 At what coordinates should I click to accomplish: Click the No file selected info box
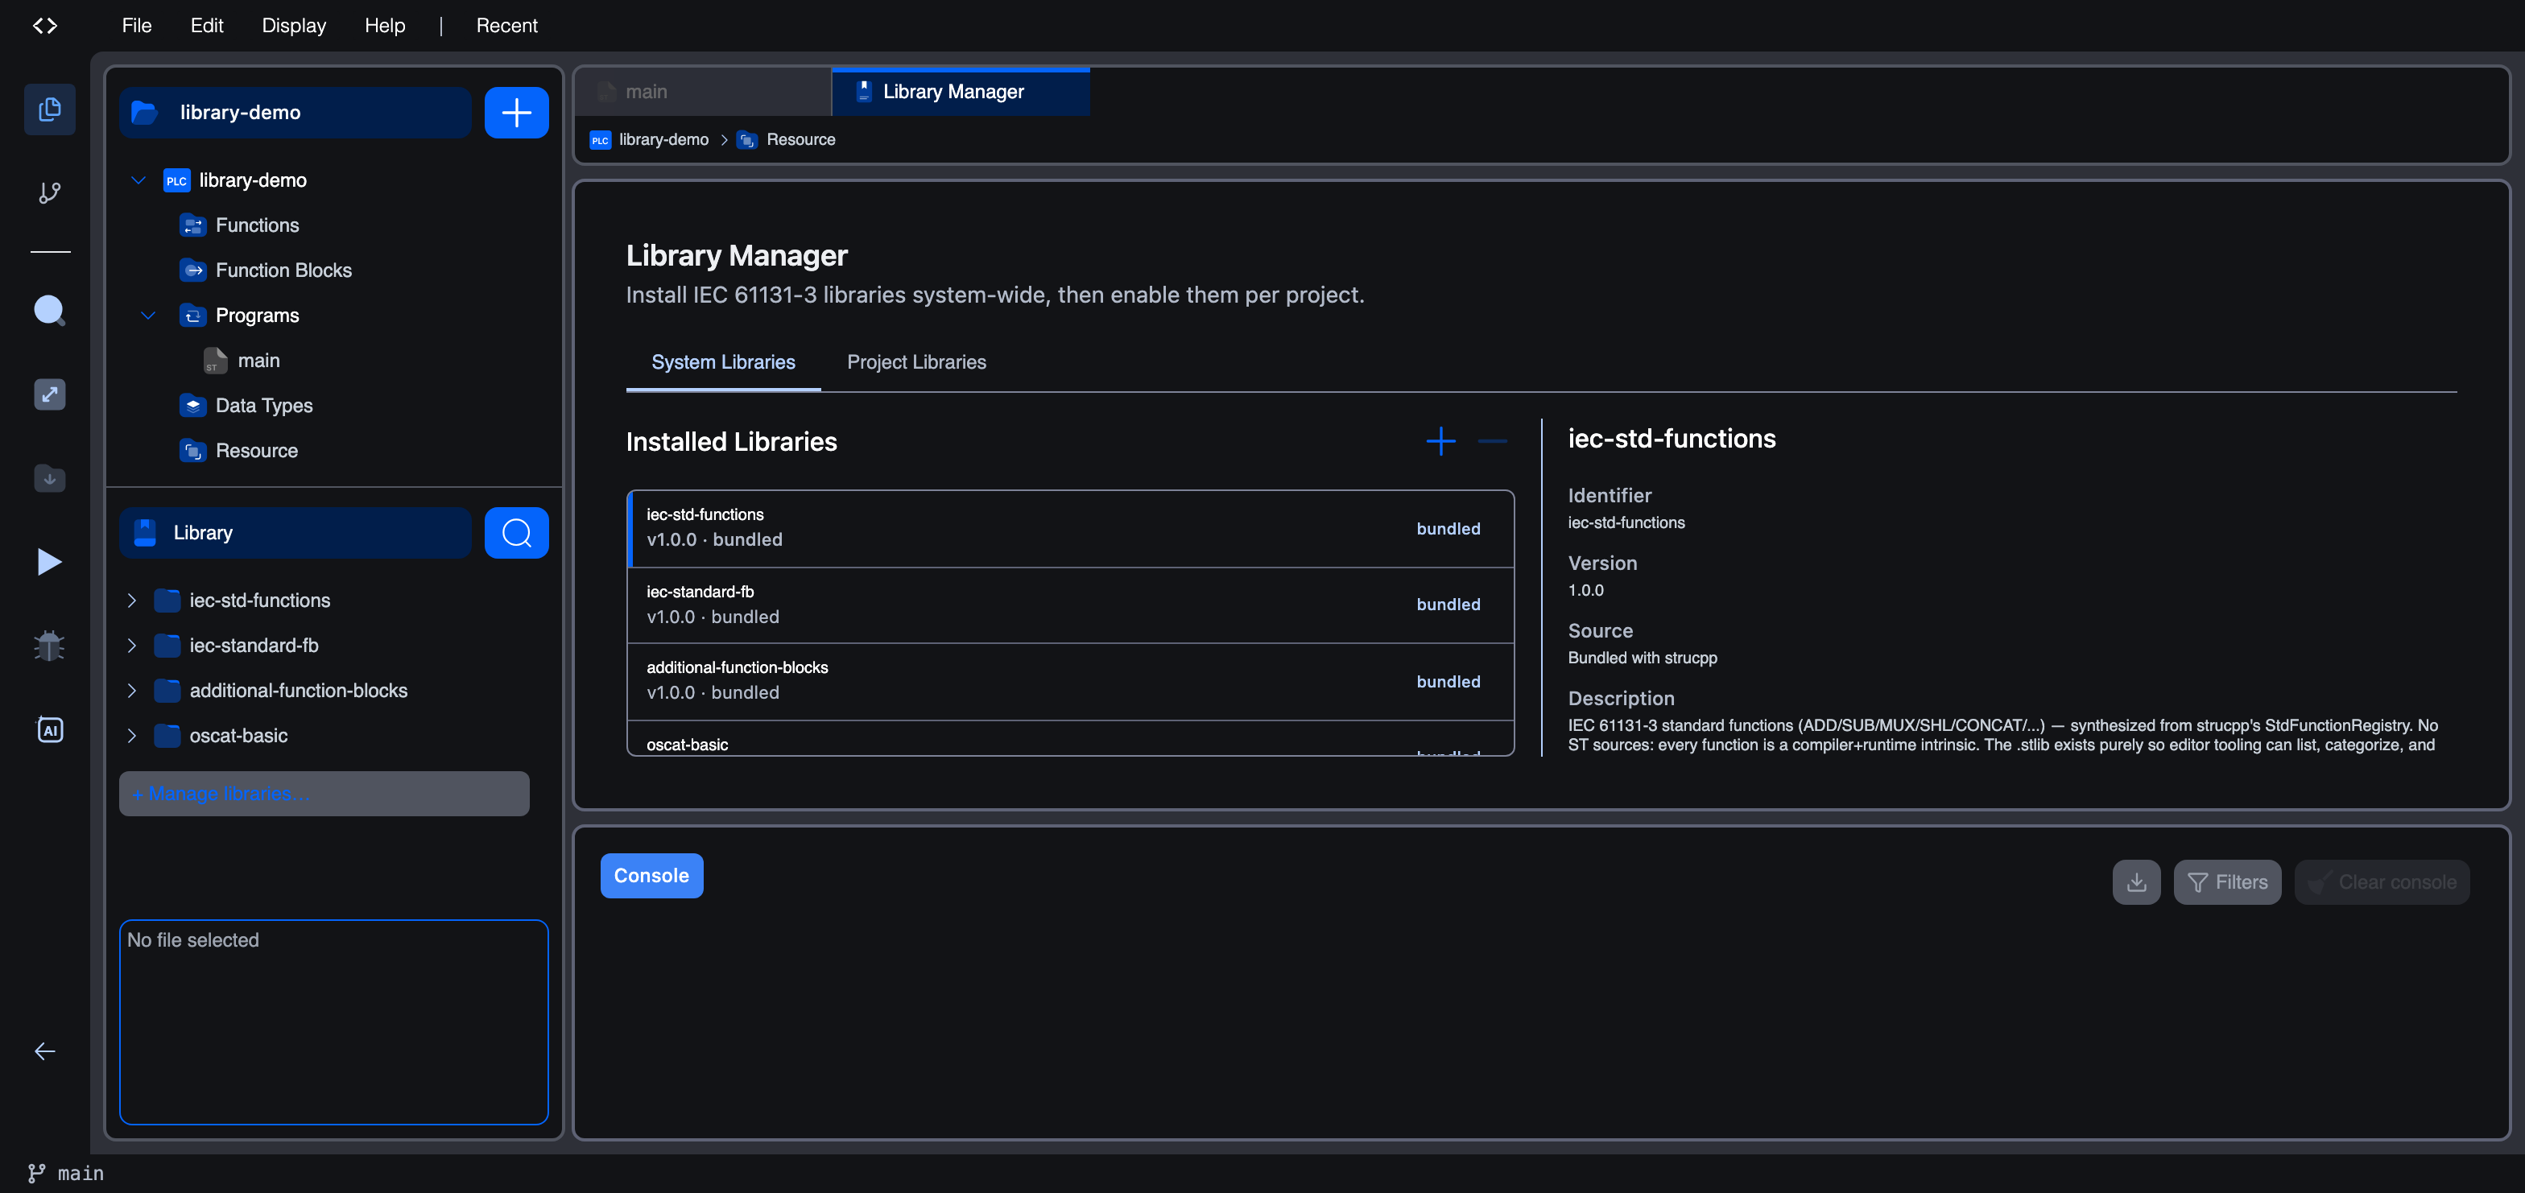(x=333, y=1022)
